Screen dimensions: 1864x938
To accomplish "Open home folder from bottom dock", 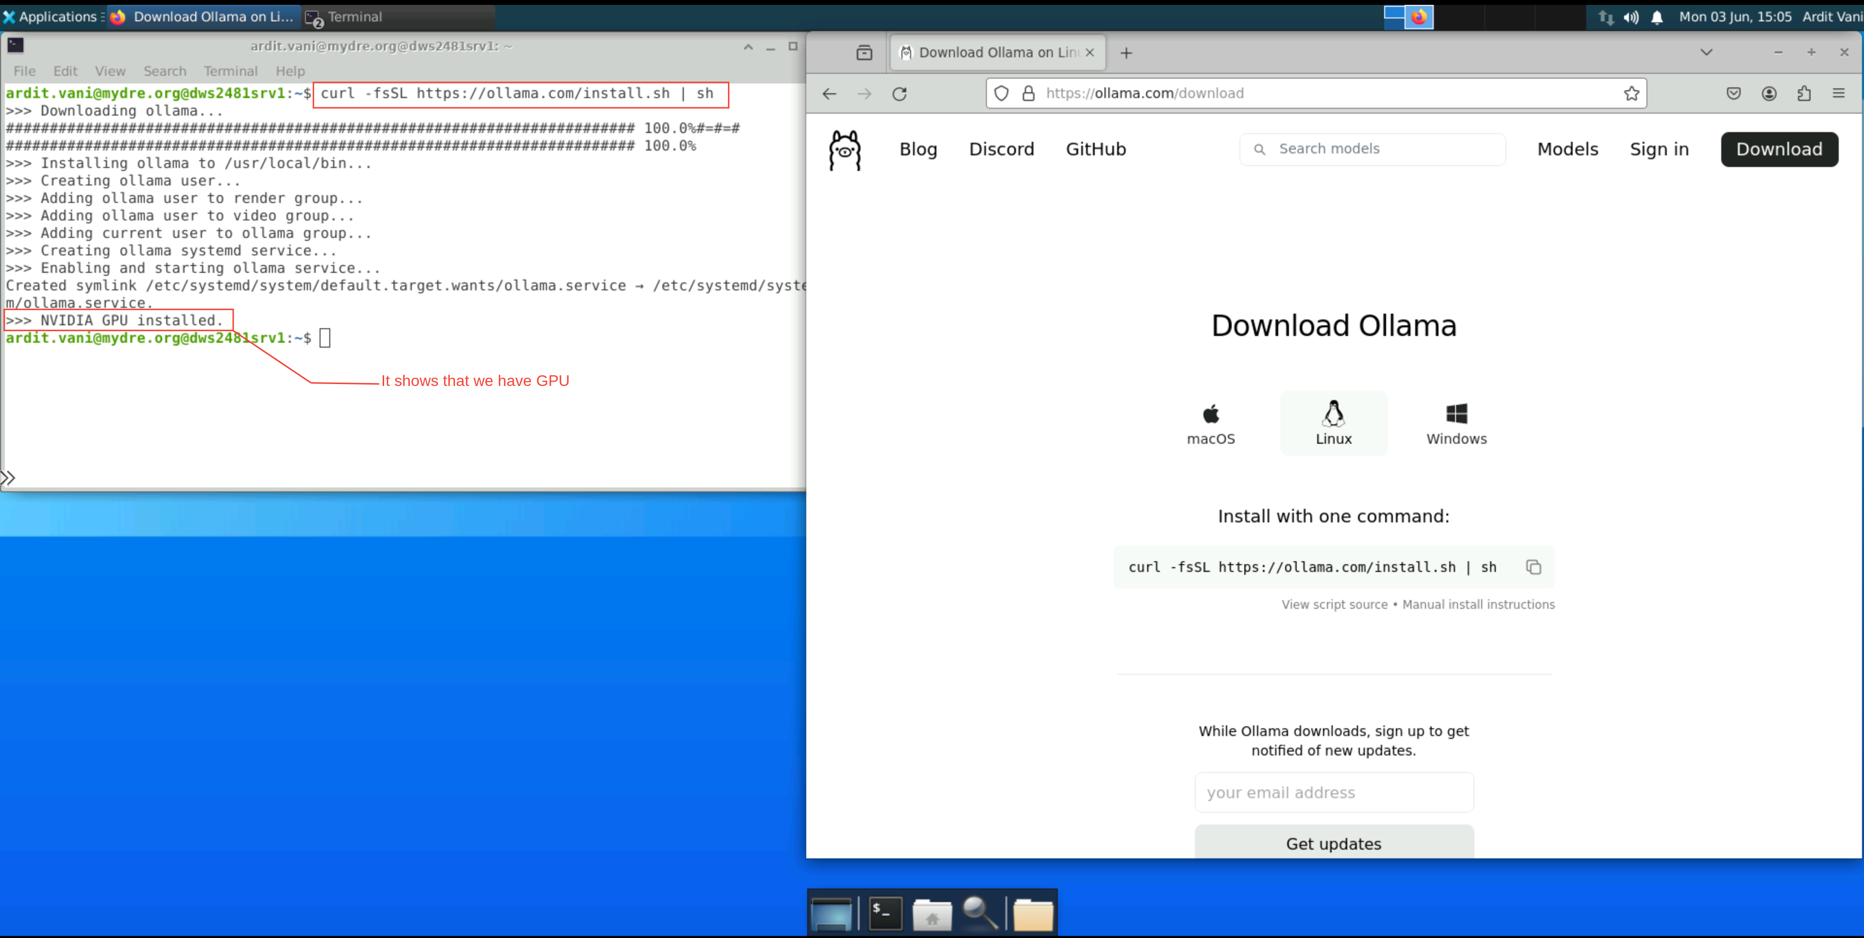I will tap(932, 914).
